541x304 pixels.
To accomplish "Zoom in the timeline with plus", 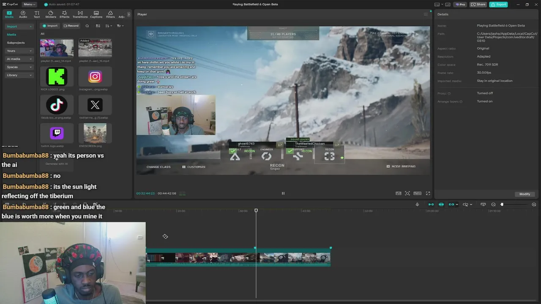I will coord(534,204).
